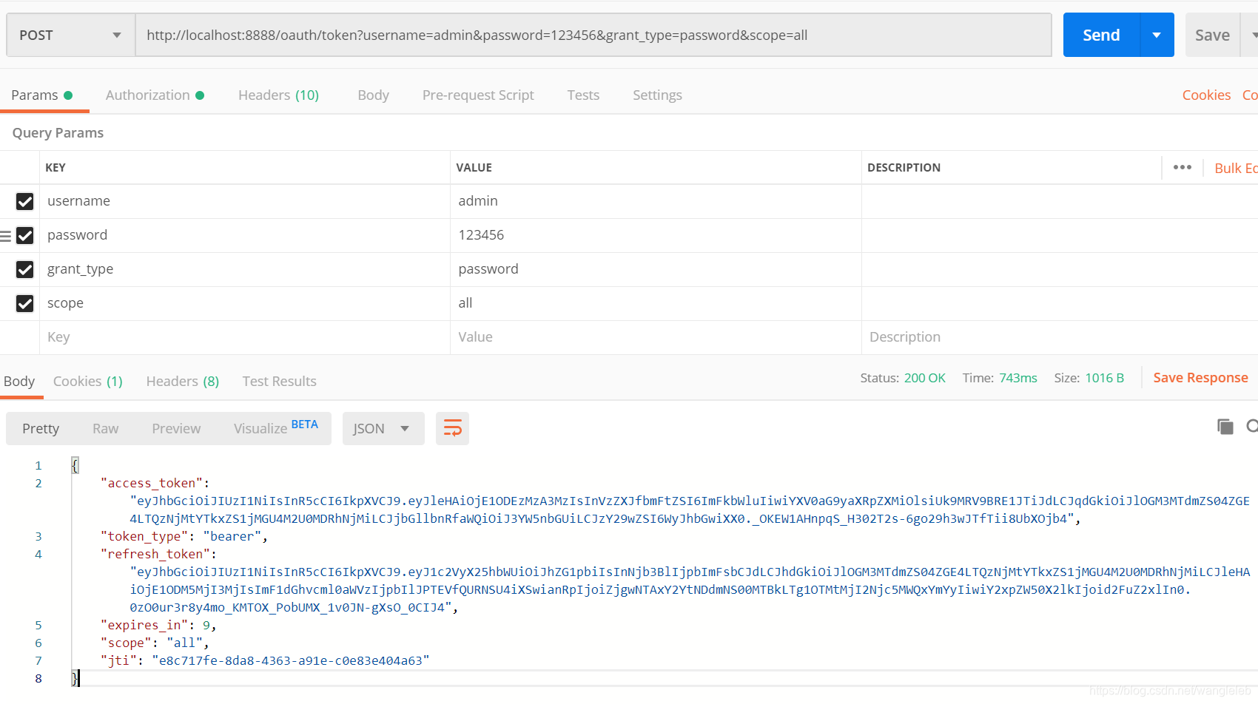Click the 'grant_type' key cell
The image size is (1258, 704).
pos(245,269)
